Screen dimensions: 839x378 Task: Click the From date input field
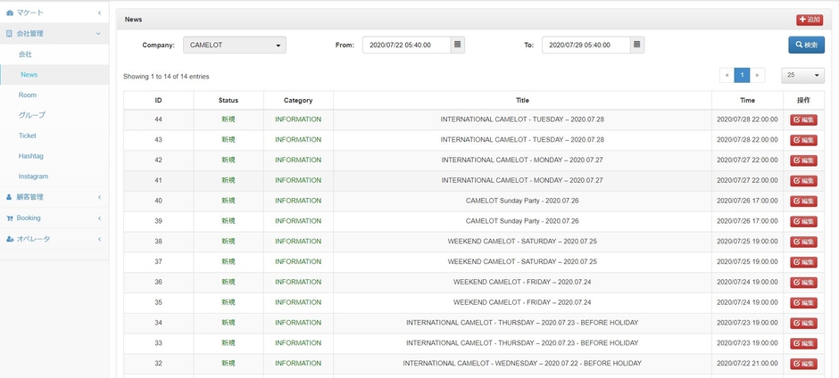[406, 45]
